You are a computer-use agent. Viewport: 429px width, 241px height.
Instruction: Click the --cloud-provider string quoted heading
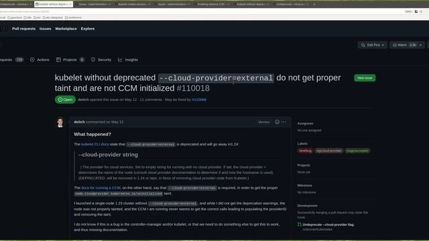(x=108, y=155)
